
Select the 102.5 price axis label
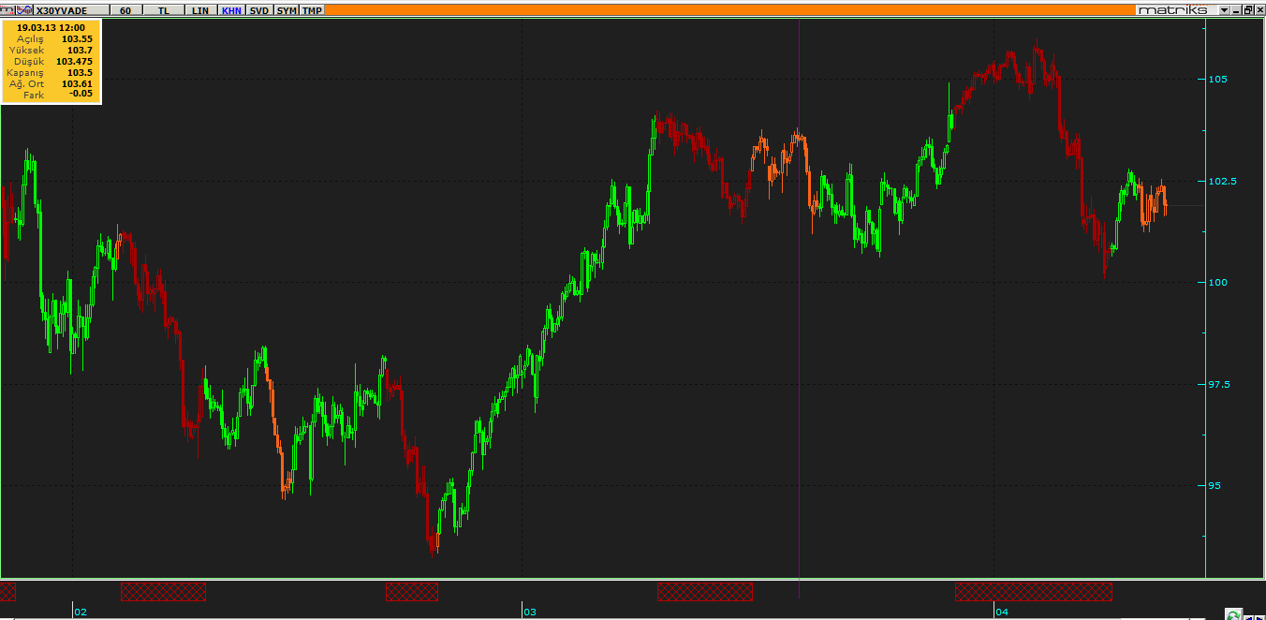(1222, 181)
